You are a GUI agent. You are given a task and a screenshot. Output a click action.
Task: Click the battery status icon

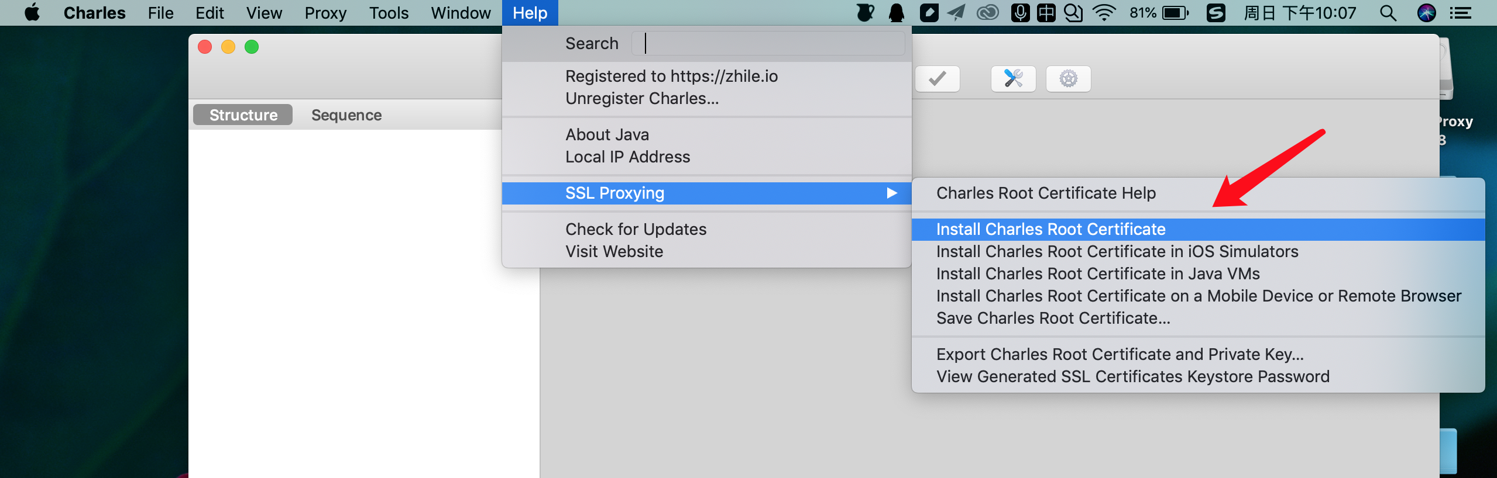[1175, 13]
